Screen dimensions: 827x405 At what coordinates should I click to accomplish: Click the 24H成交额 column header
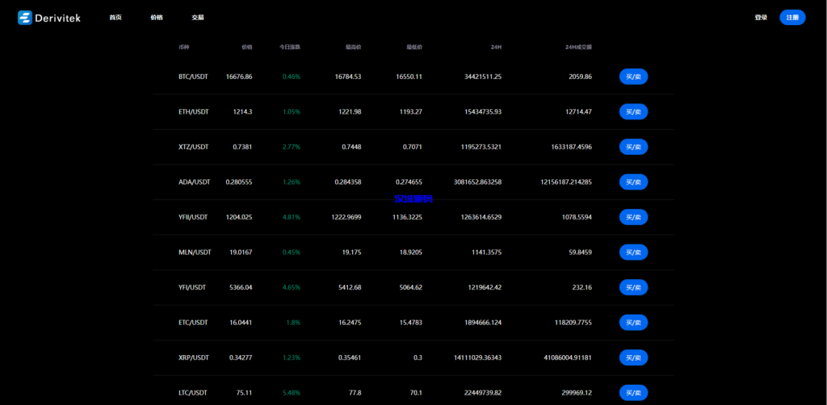point(578,47)
